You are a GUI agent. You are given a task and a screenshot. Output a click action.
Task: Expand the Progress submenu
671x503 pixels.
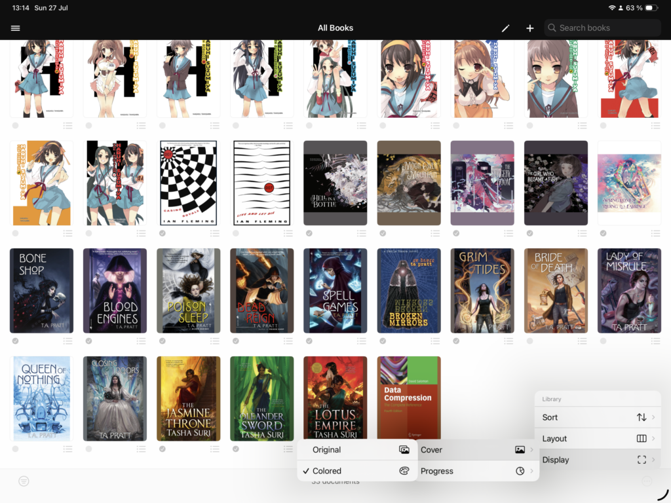pyautogui.click(x=477, y=471)
